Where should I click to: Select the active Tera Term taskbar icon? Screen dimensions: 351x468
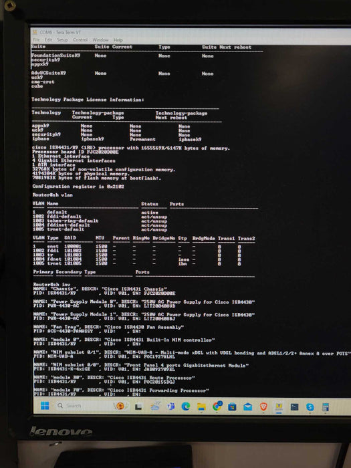point(279,406)
